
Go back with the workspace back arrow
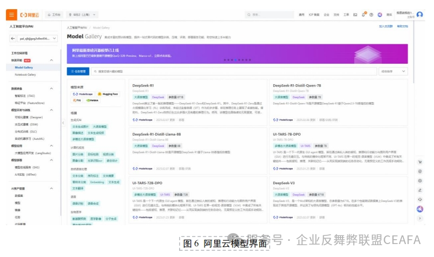[13, 39]
